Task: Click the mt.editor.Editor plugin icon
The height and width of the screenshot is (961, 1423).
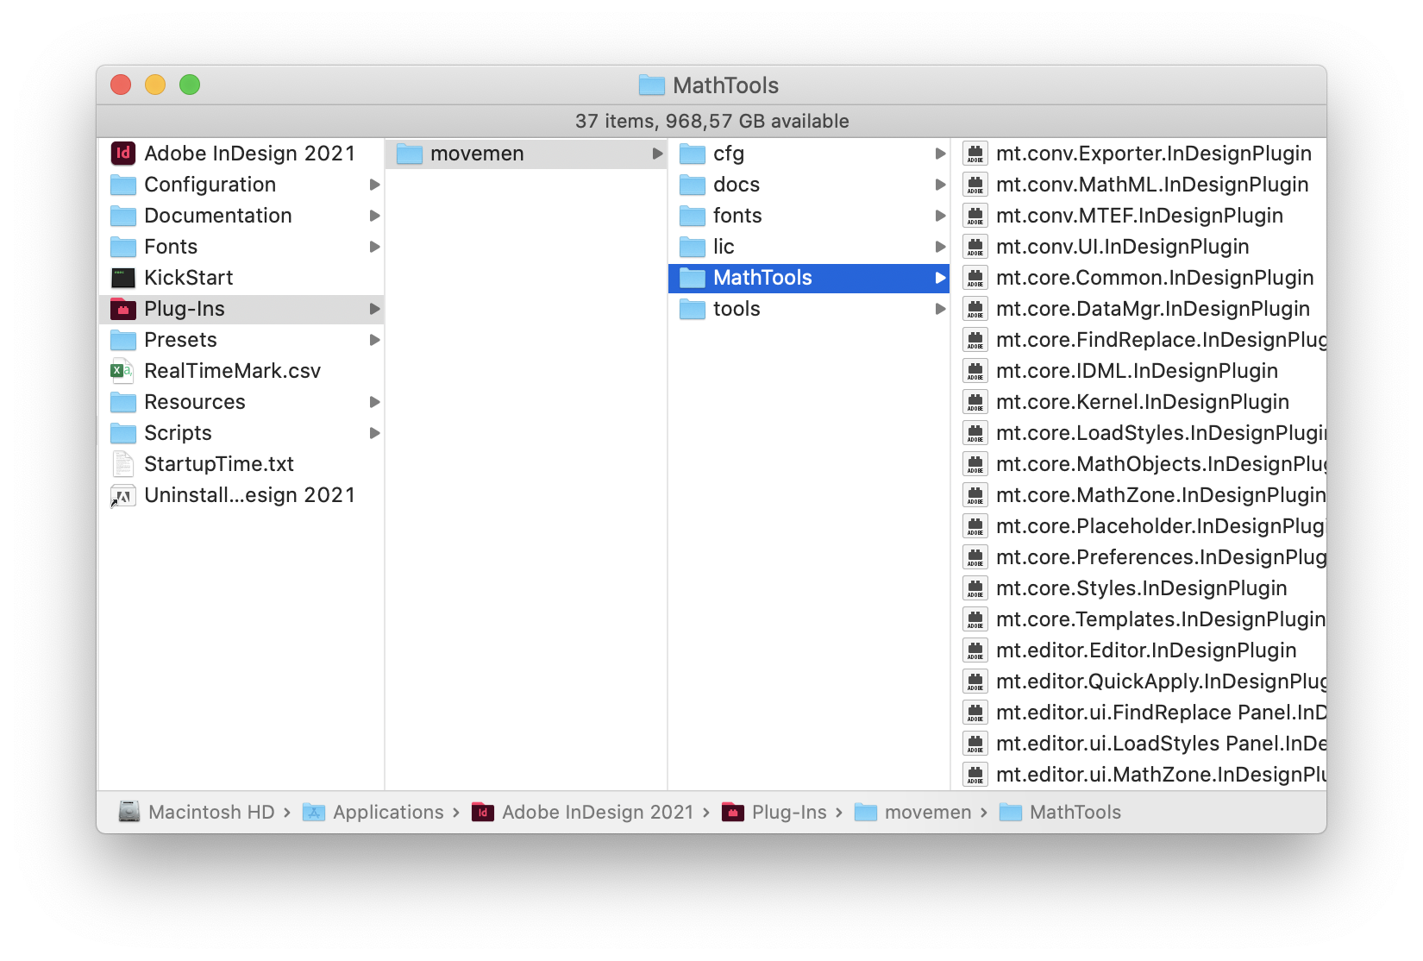Action: point(975,650)
